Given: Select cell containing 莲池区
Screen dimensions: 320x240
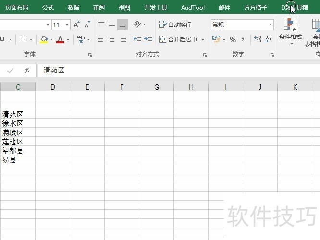Looking at the screenshot, I should click(18, 142).
